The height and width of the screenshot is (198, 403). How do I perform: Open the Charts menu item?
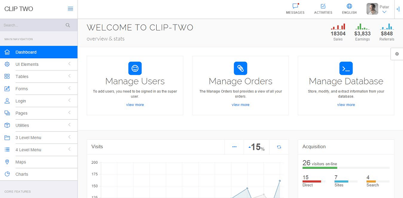[x=39, y=174]
